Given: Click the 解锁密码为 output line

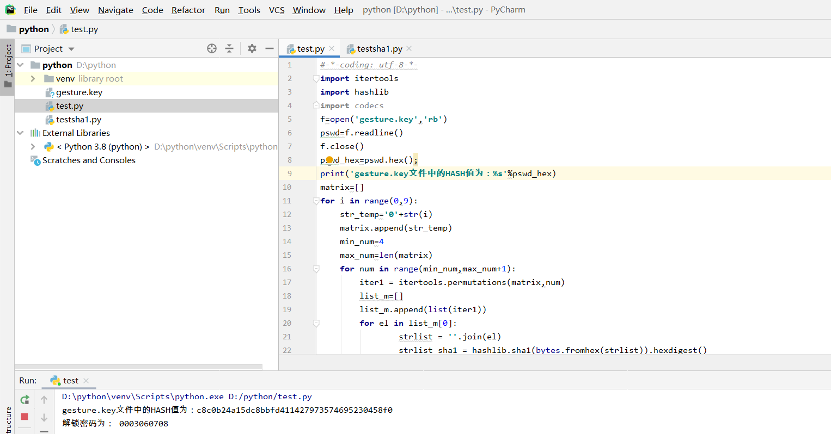Looking at the screenshot, I should coord(115,423).
